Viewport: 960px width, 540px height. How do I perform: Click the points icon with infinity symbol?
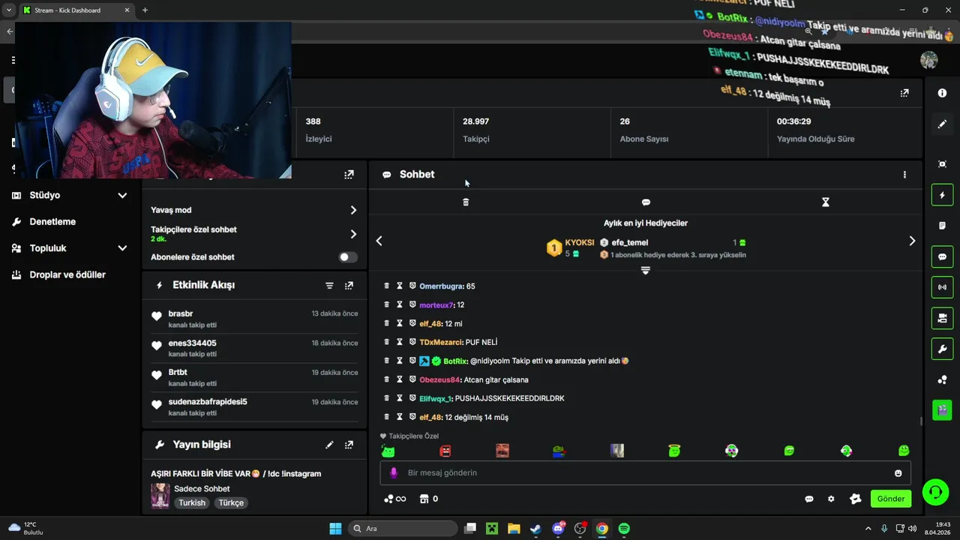(394, 499)
